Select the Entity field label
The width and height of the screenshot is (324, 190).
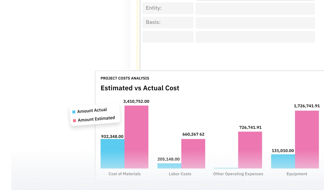pyautogui.click(x=154, y=8)
